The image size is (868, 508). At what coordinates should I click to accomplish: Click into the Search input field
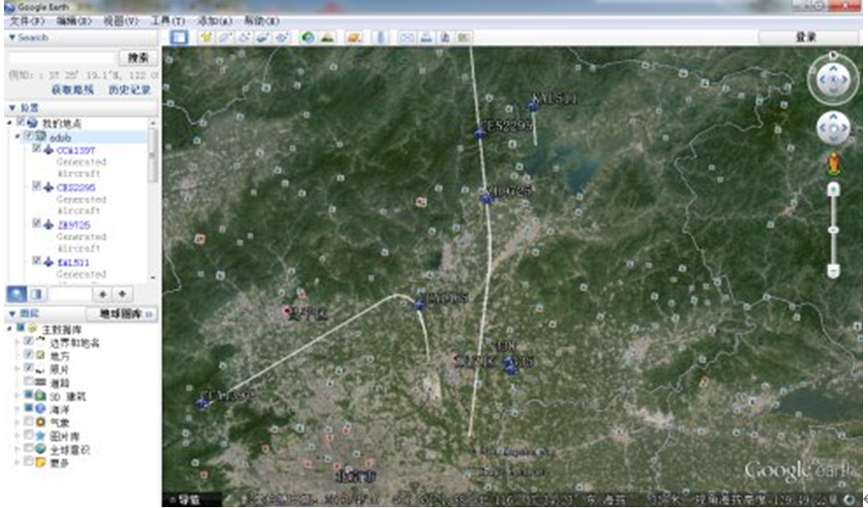pyautogui.click(x=62, y=57)
